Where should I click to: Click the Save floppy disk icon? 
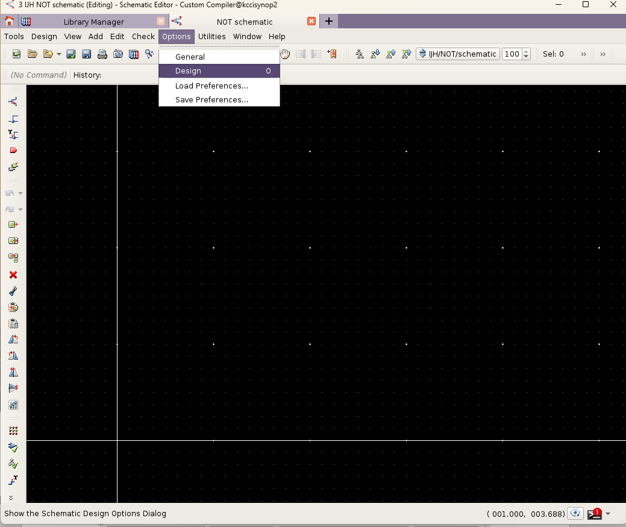86,54
